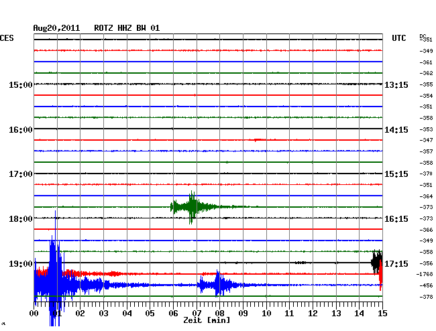Click the 15:00 local time label
The height and width of the screenshot is (331, 436).
pyautogui.click(x=21, y=84)
